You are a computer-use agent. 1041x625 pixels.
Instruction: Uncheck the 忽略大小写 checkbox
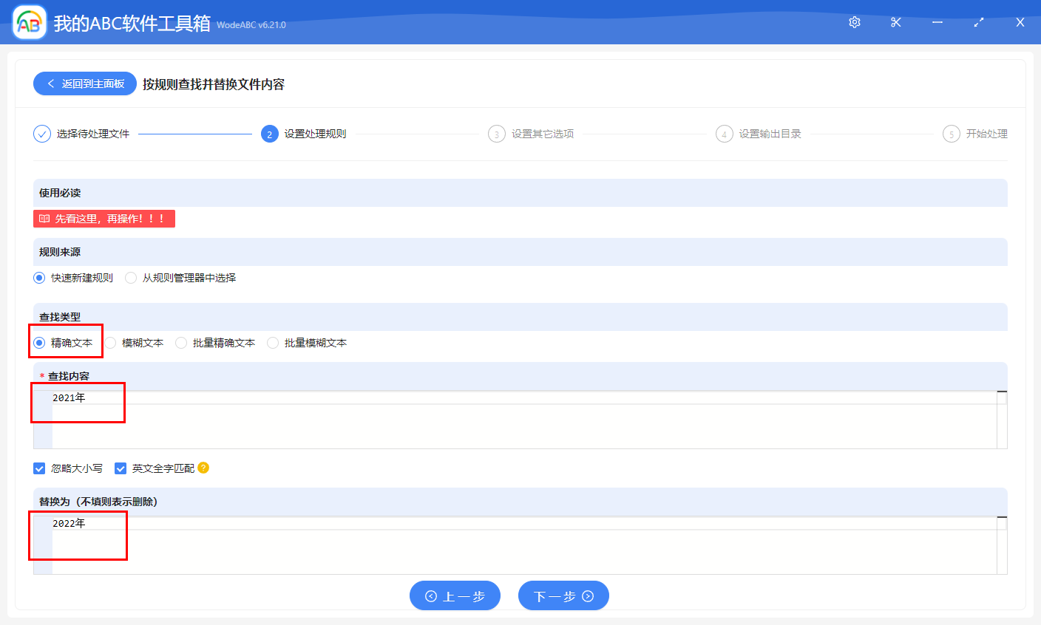coord(39,468)
